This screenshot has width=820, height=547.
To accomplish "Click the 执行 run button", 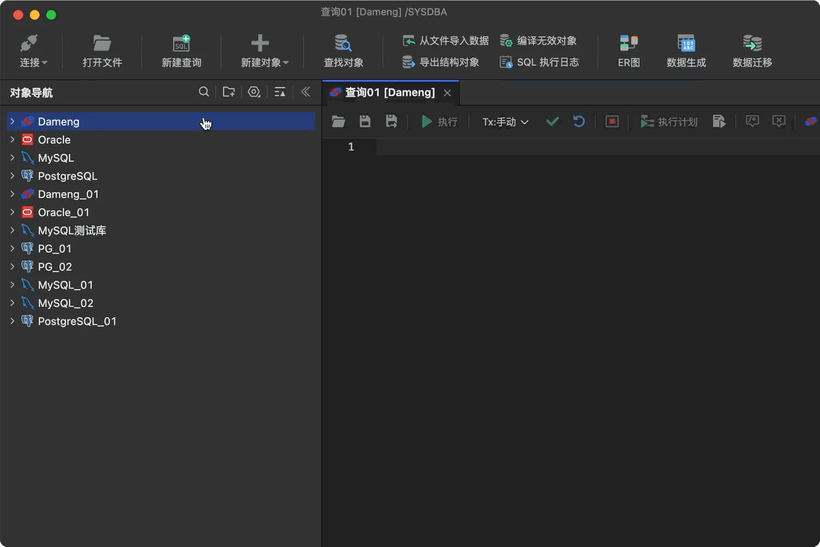I will (x=439, y=122).
